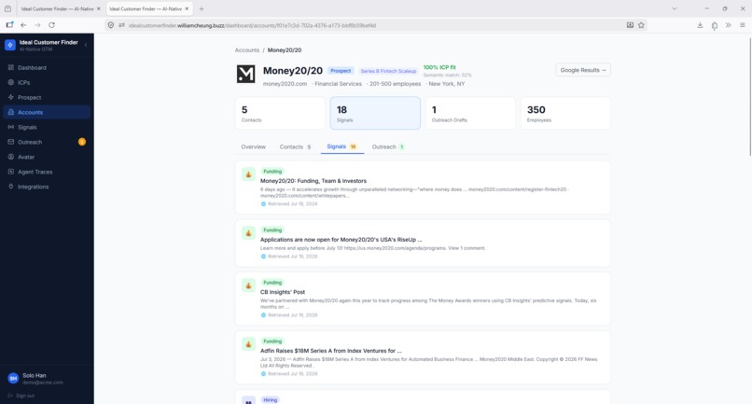The width and height of the screenshot is (752, 404).
Task: Open the List all tabs dropdown
Action: click(x=675, y=8)
